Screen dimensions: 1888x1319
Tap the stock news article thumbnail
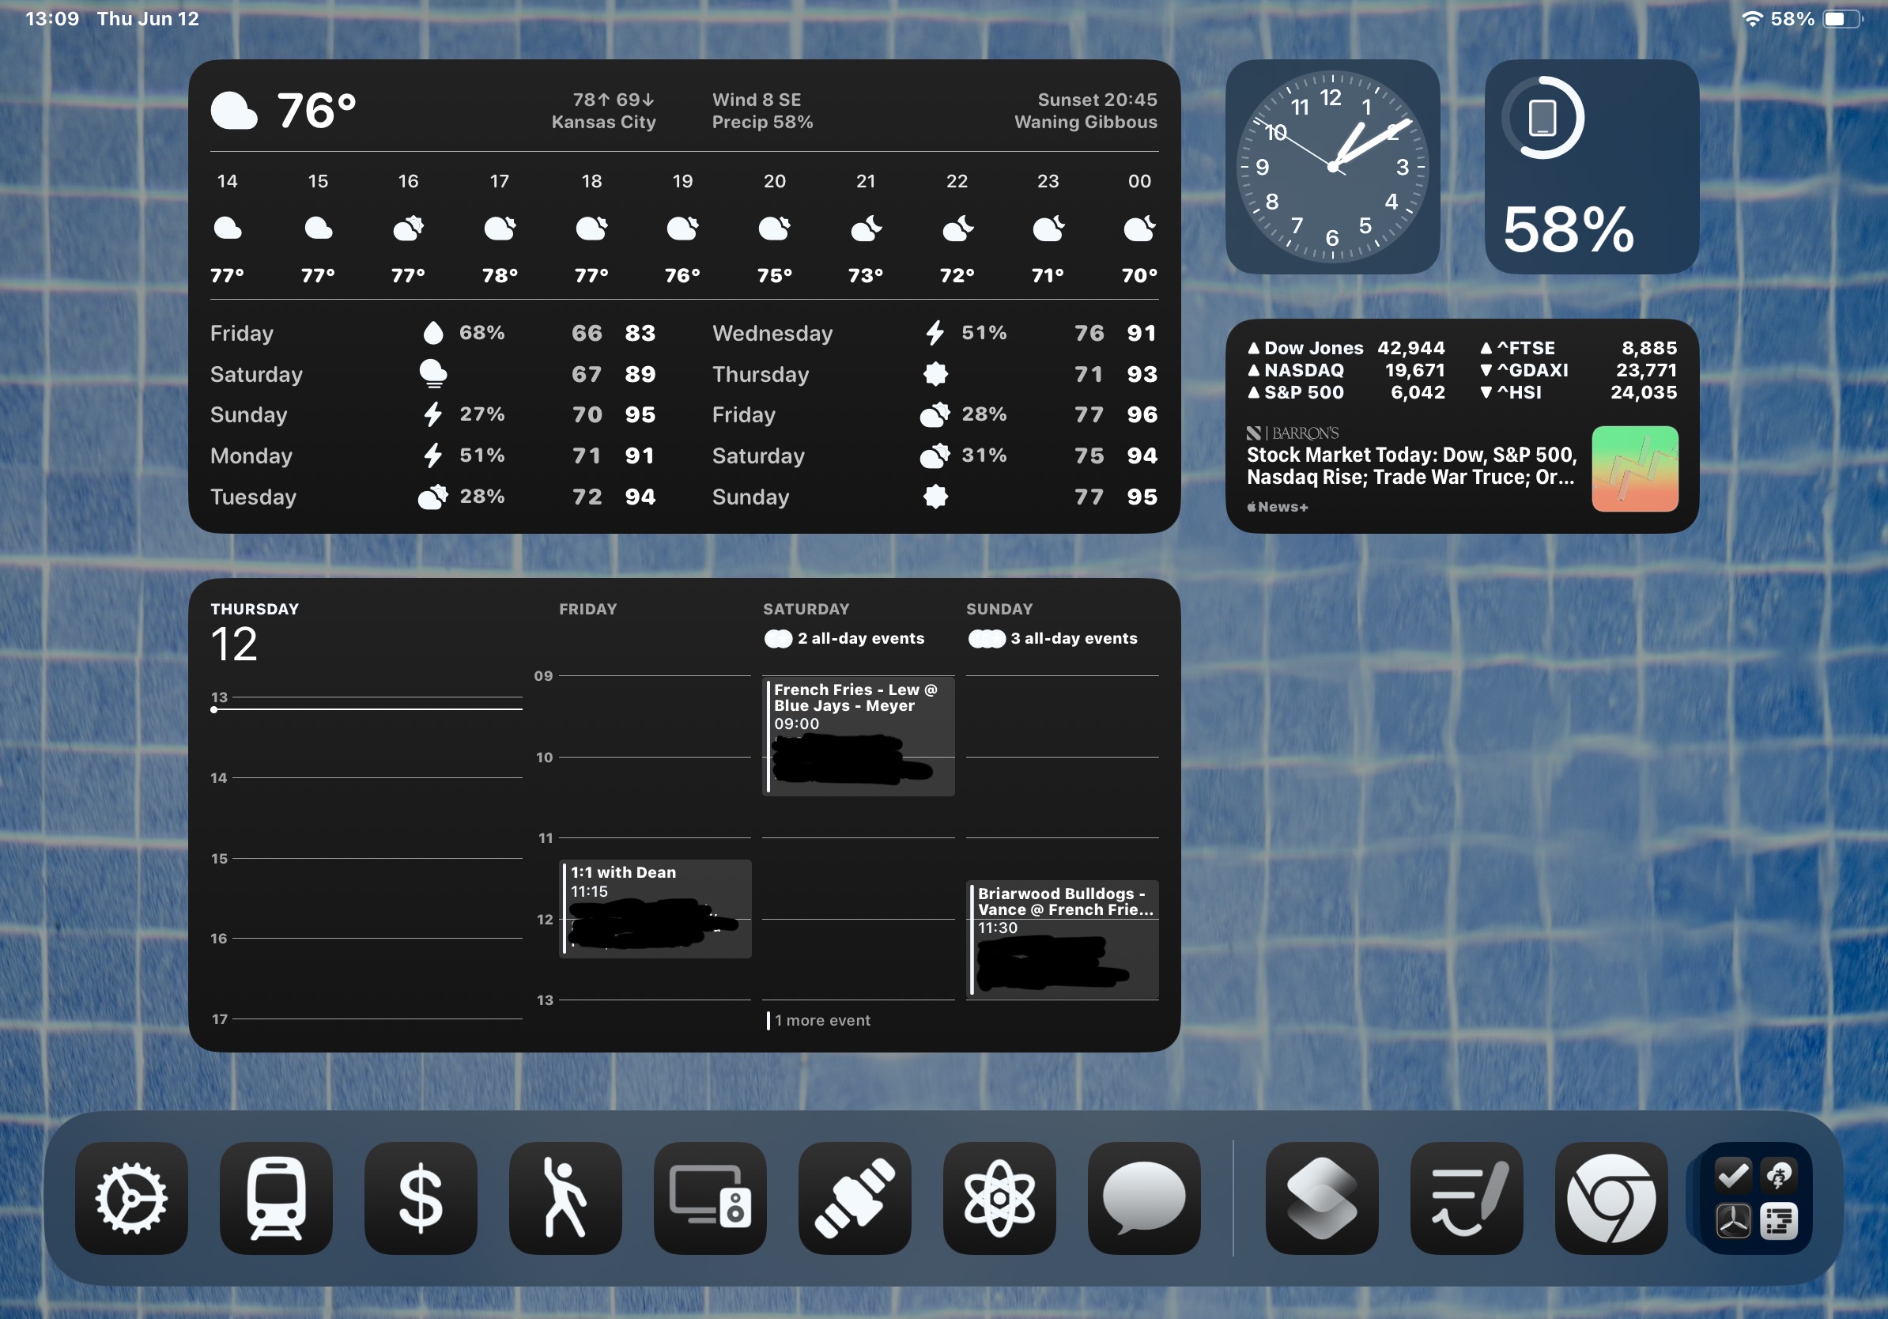coord(1635,469)
